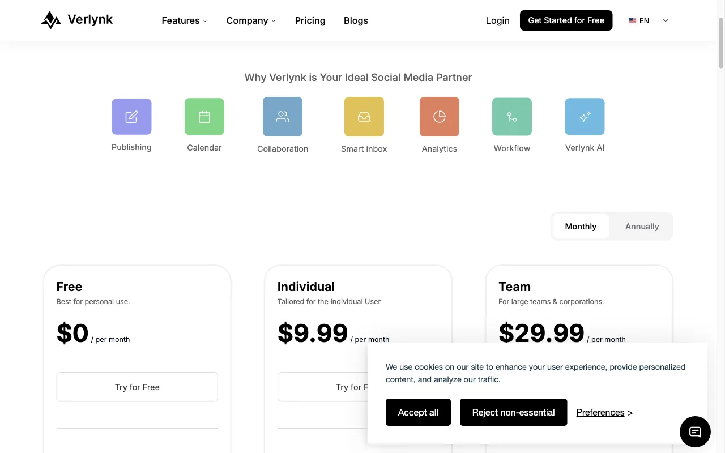Click the Smart inbox label

364,149
